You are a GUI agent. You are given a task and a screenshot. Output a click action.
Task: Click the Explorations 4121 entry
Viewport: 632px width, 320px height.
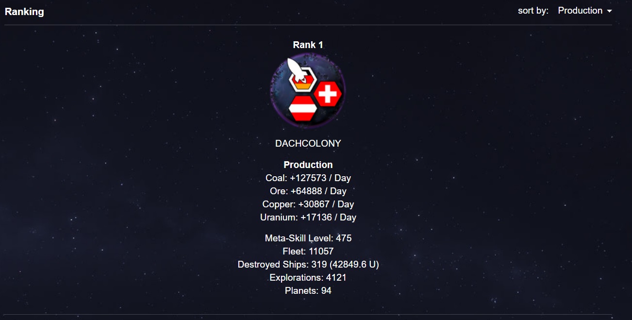pyautogui.click(x=308, y=277)
